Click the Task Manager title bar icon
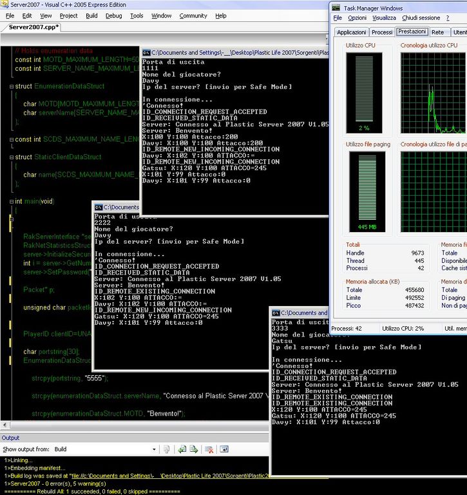Screen dimensions: 467x495 pyautogui.click(x=337, y=8)
